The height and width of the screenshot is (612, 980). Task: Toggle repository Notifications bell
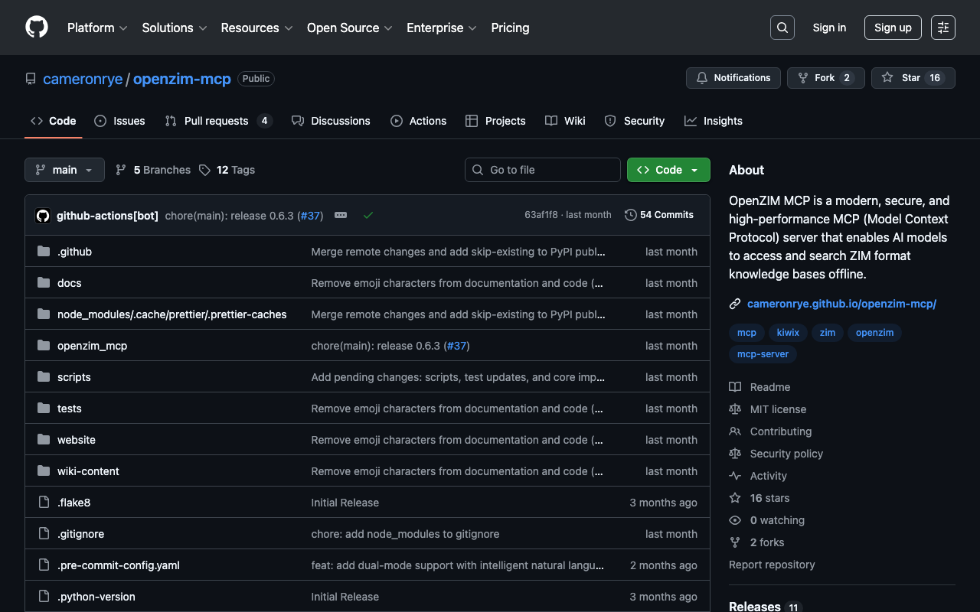click(733, 78)
